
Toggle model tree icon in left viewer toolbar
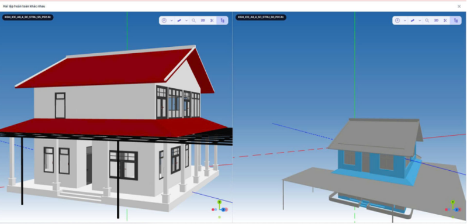(x=223, y=20)
